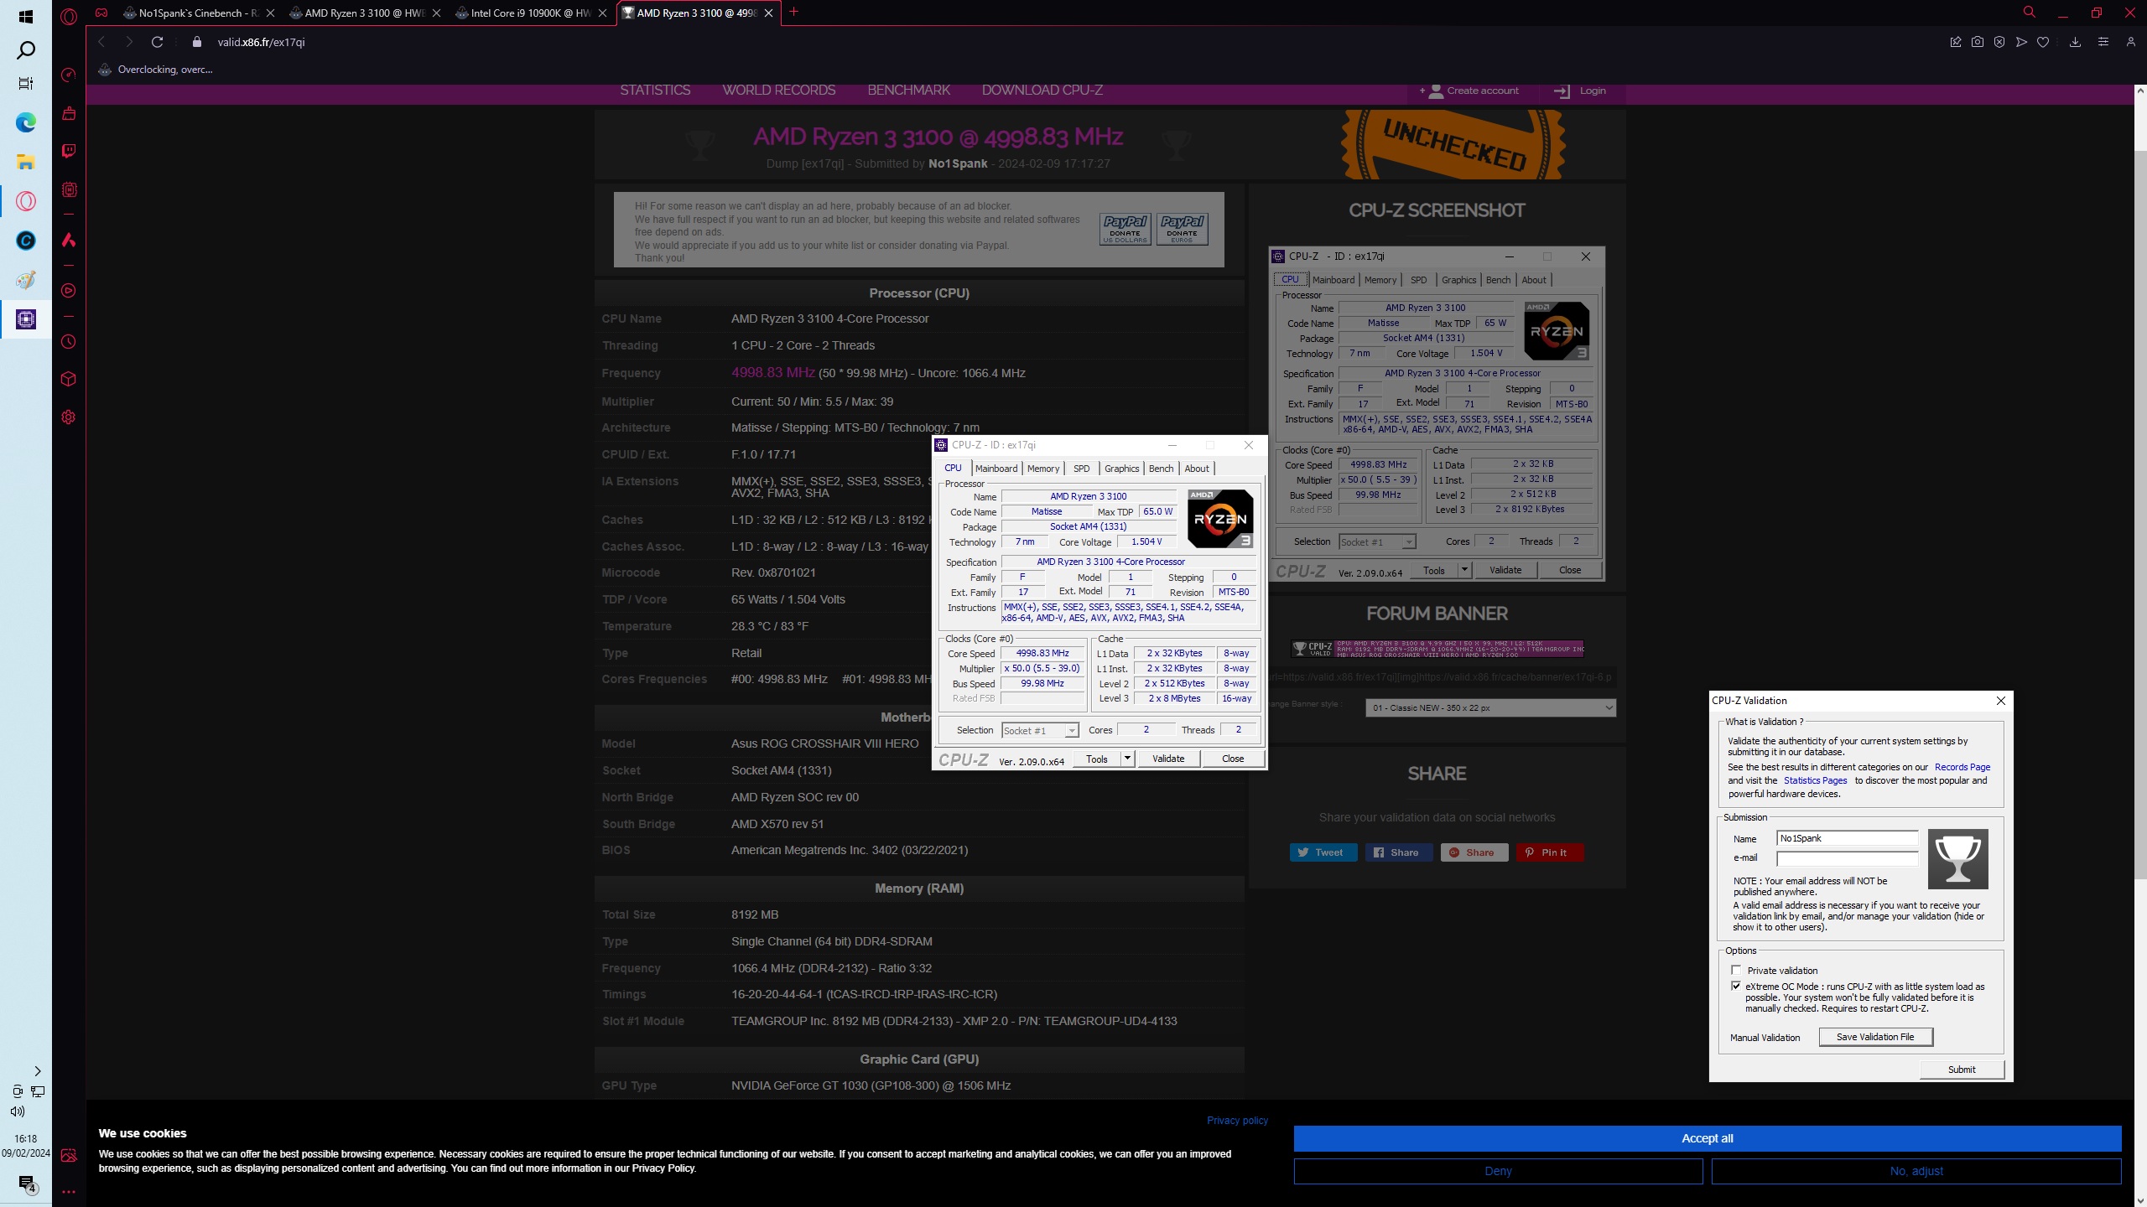The width and height of the screenshot is (2147, 1207).
Task: Expand the Tools dropdown arrow in CPU-Z
Action: (1127, 759)
